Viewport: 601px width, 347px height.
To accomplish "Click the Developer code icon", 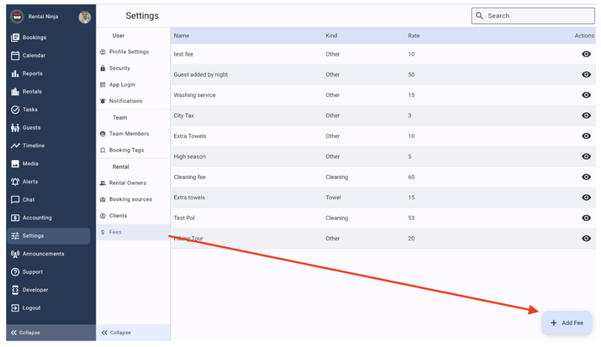I will point(15,290).
